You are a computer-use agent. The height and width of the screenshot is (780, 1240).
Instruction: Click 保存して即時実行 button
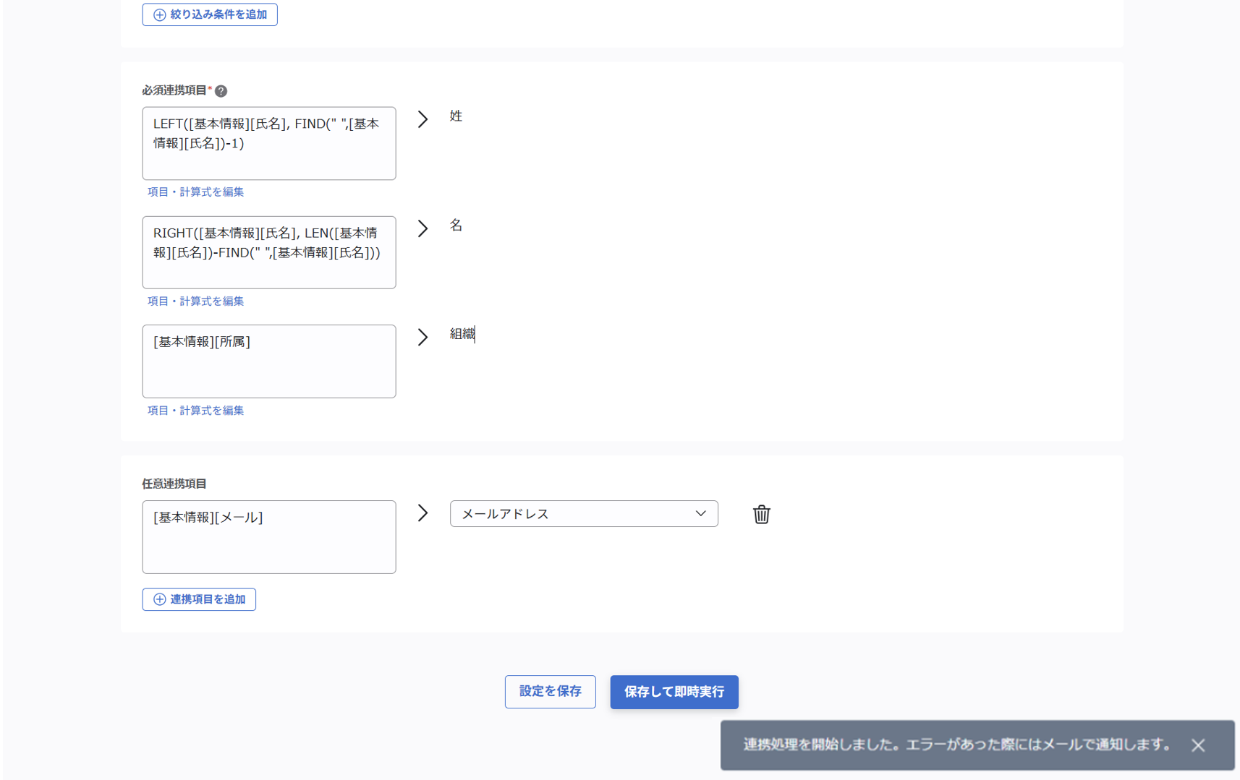674,692
